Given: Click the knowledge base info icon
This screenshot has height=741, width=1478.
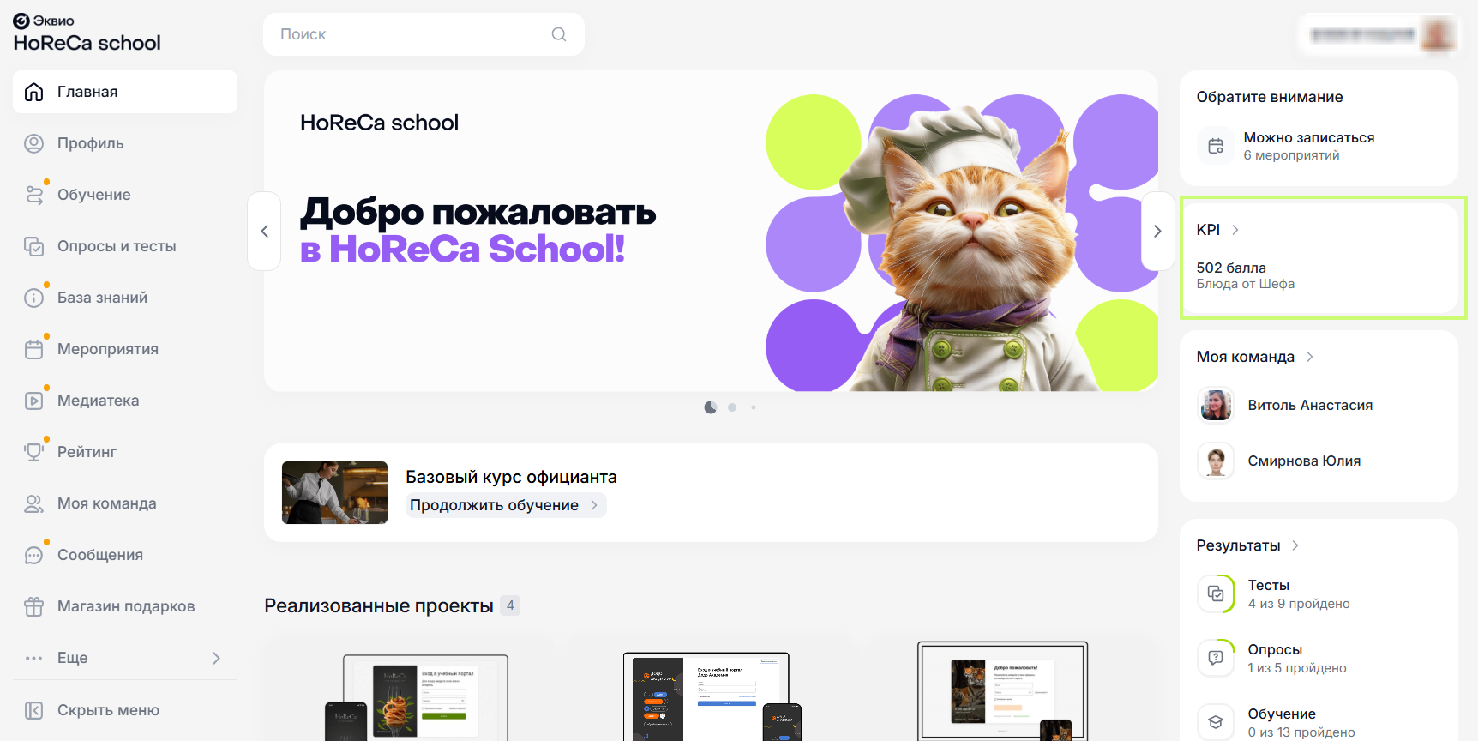Looking at the screenshot, I should click(33, 298).
